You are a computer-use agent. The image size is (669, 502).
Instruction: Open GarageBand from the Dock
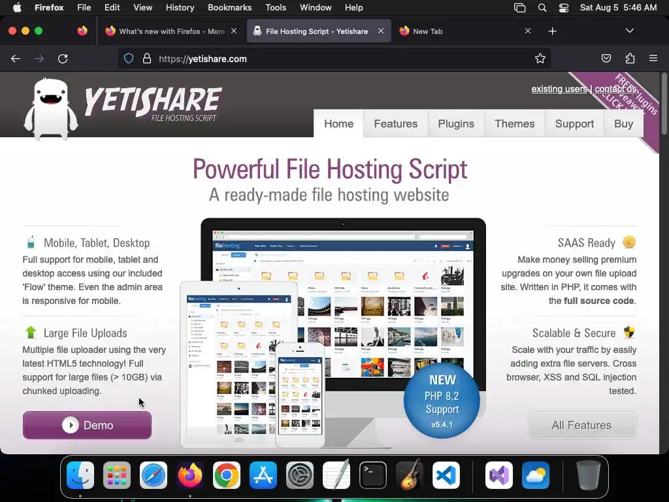pyautogui.click(x=410, y=475)
